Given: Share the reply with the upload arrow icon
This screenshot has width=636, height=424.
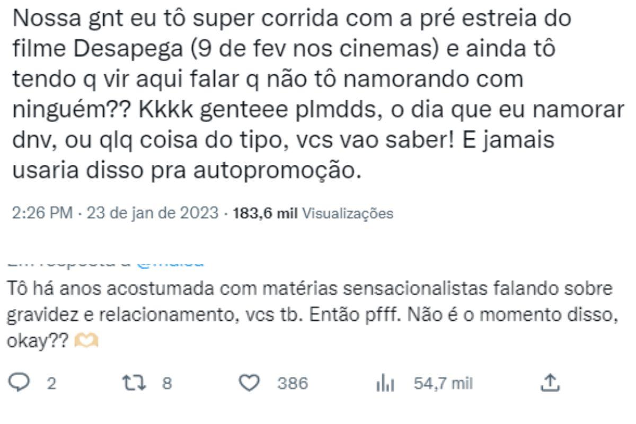Looking at the screenshot, I should (x=550, y=382).
